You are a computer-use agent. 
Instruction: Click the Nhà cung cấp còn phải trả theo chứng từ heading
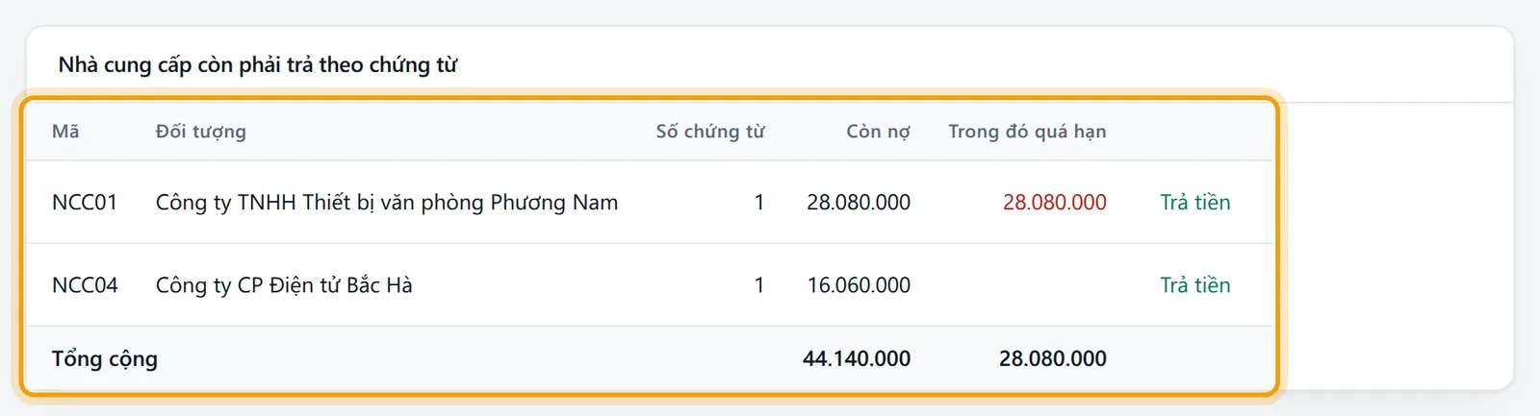click(x=258, y=64)
